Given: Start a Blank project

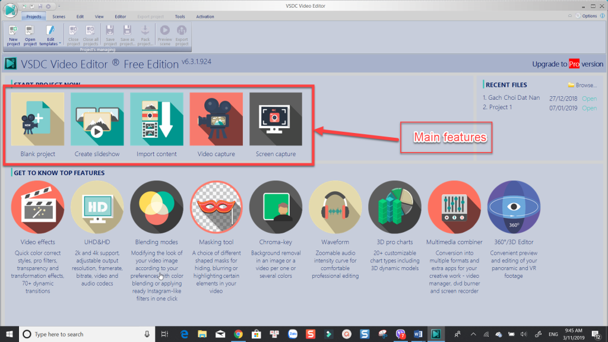Looking at the screenshot, I should (x=37, y=119).
